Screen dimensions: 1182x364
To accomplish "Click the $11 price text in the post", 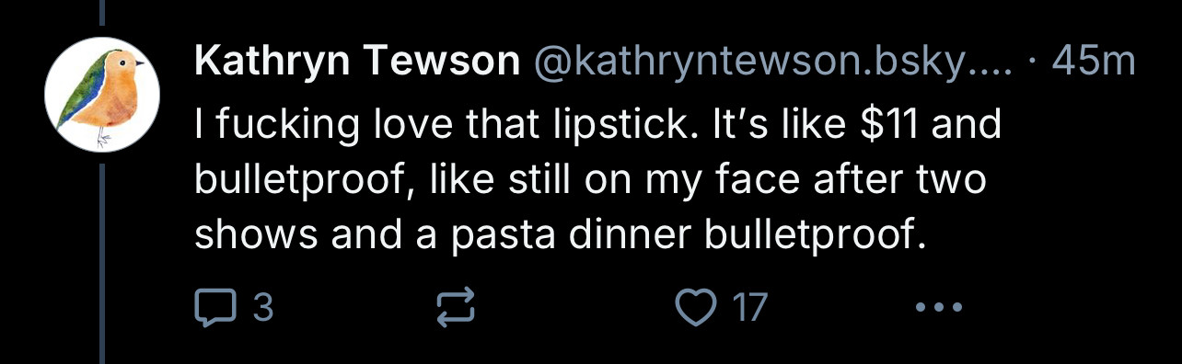I will 894,123.
